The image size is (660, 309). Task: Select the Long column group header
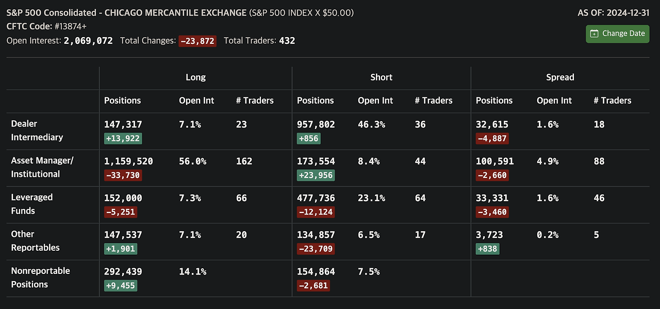tap(195, 77)
